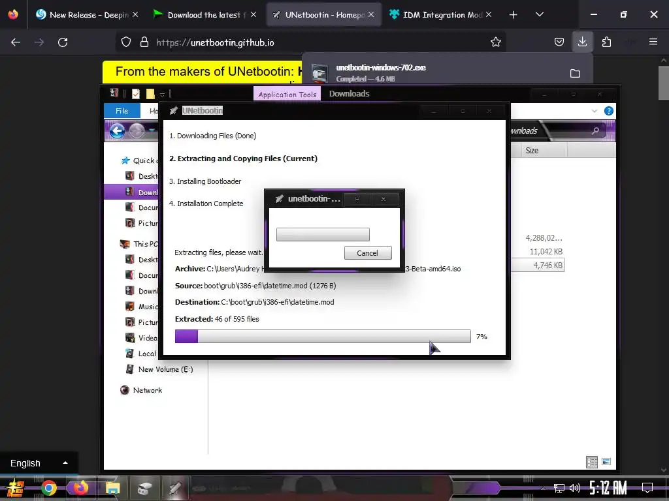Click the Extracted 46 of 595 files text
The image size is (669, 501).
(x=217, y=319)
